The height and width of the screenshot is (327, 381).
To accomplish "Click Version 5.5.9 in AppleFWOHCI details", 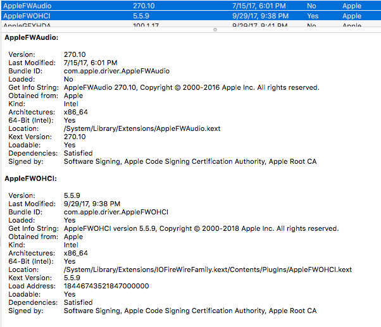I will coord(72,195).
